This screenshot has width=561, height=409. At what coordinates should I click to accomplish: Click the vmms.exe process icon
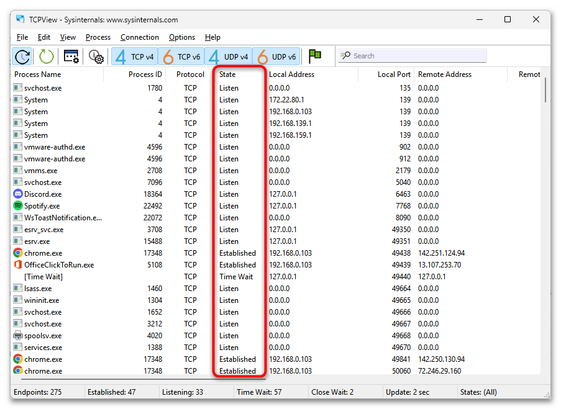click(x=17, y=170)
